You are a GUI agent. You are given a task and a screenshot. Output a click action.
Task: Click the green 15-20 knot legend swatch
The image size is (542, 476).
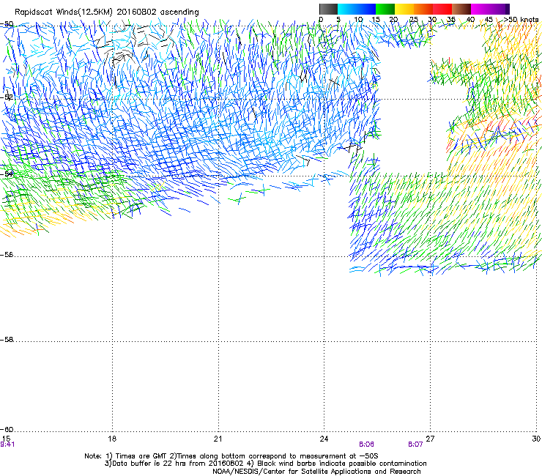[x=385, y=9]
